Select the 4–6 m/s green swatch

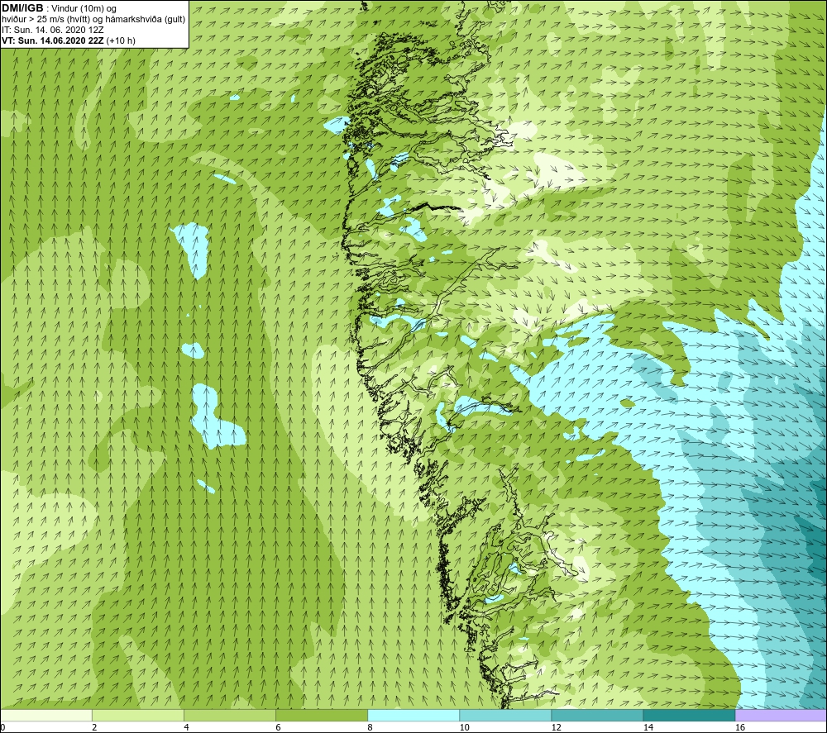[x=229, y=715]
